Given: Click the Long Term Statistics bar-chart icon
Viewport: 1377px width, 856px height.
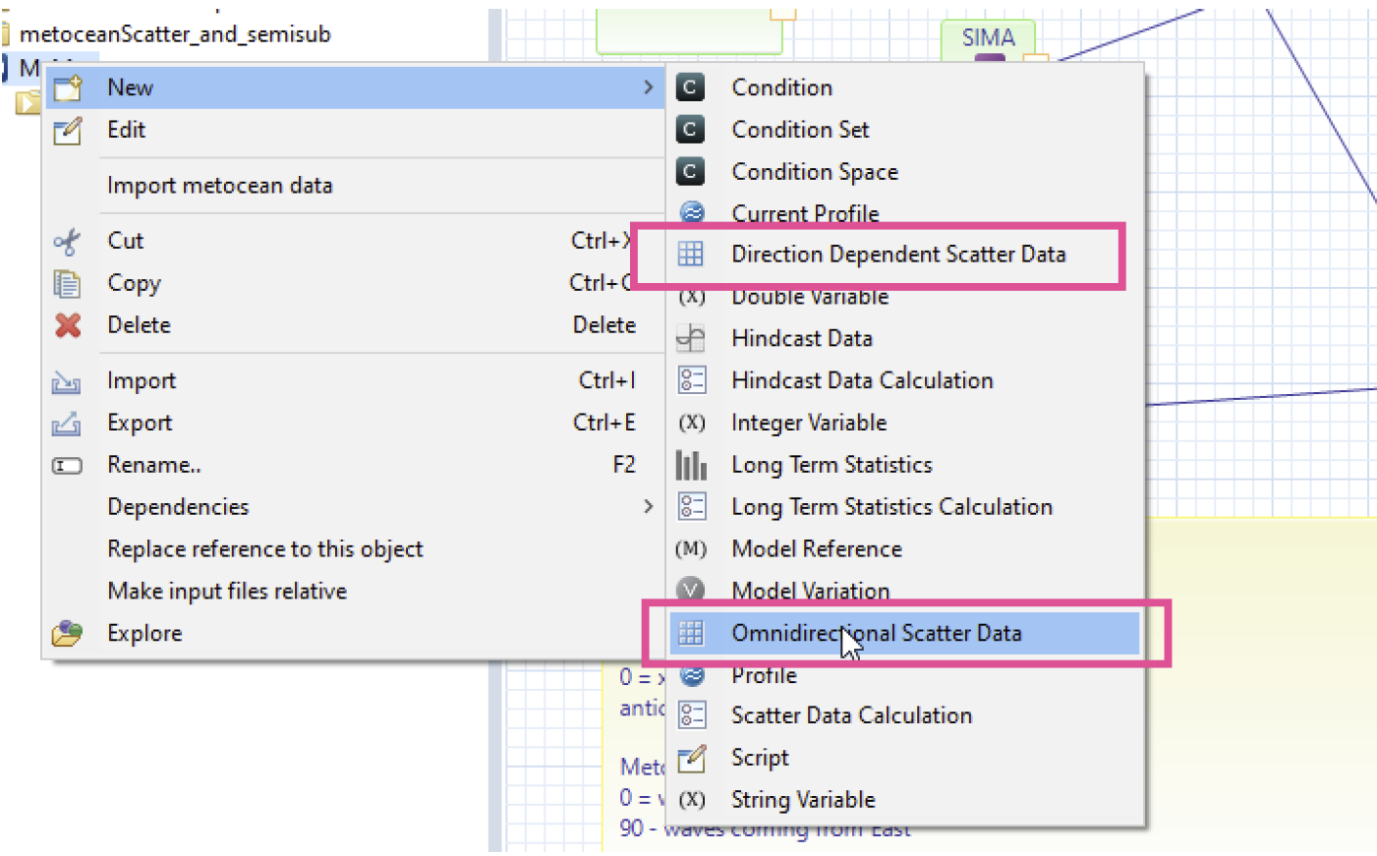Looking at the screenshot, I should tap(692, 465).
